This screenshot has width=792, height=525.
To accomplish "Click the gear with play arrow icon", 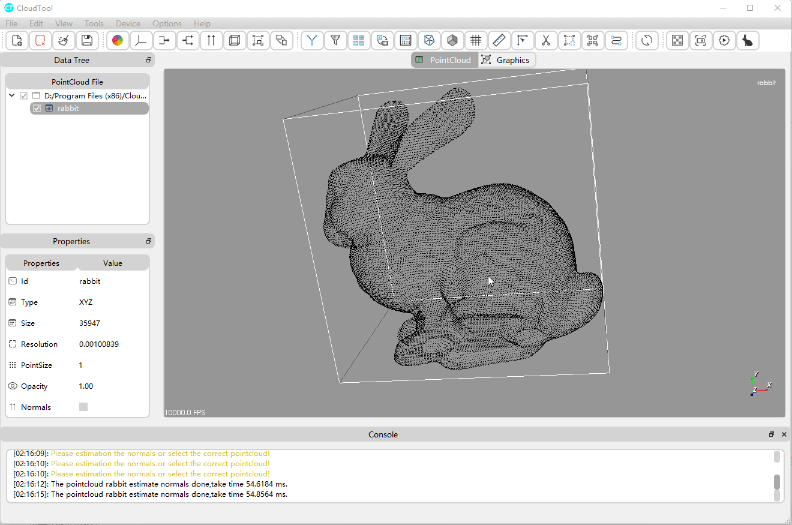I will [x=724, y=41].
